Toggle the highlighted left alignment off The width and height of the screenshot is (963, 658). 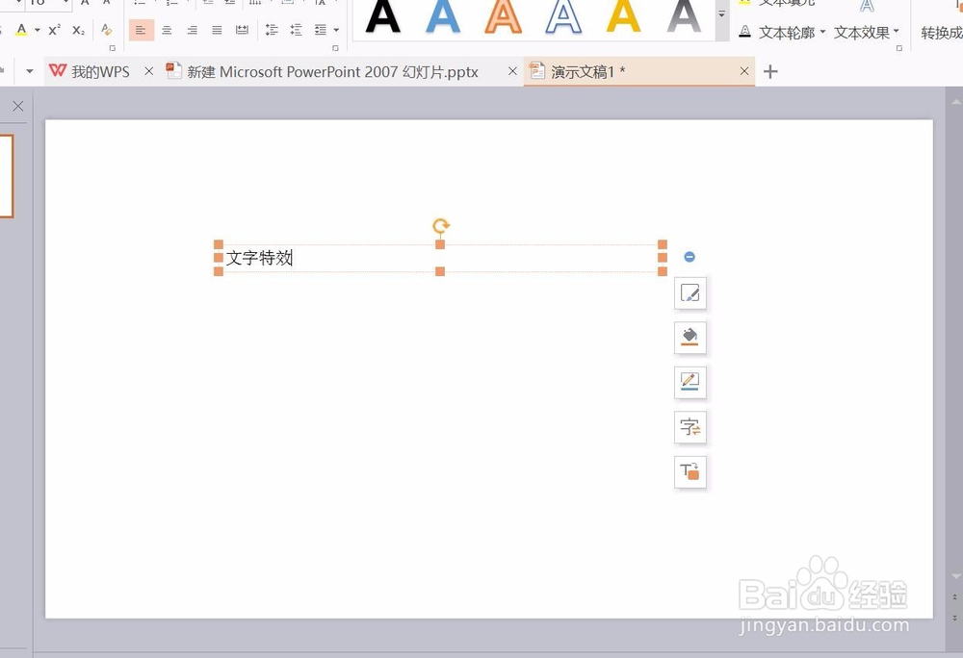(x=142, y=30)
